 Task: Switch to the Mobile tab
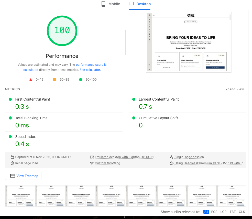[110, 4]
